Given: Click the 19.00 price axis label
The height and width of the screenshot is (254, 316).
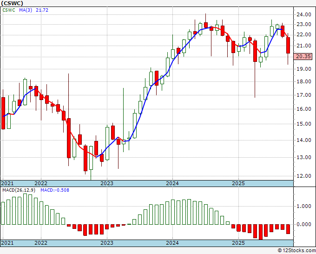Looking at the screenshot, I should click(x=304, y=69).
